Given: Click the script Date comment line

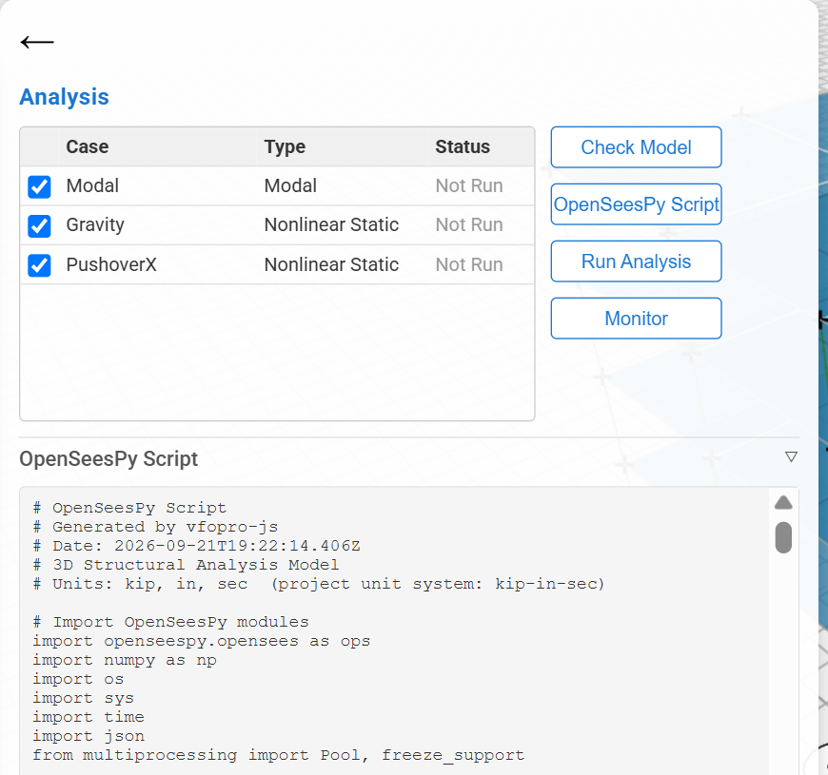Looking at the screenshot, I should tap(196, 546).
